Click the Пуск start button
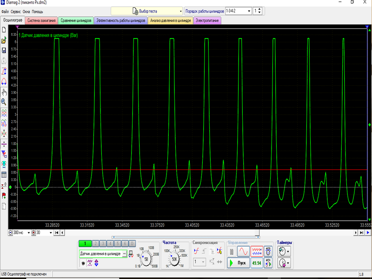This screenshot has width=372, height=279. click(x=238, y=263)
